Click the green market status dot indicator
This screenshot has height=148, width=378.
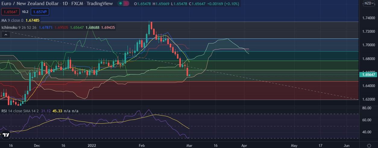pos(121,4)
